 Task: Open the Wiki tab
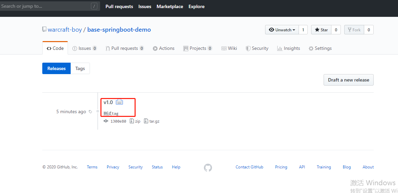click(229, 48)
